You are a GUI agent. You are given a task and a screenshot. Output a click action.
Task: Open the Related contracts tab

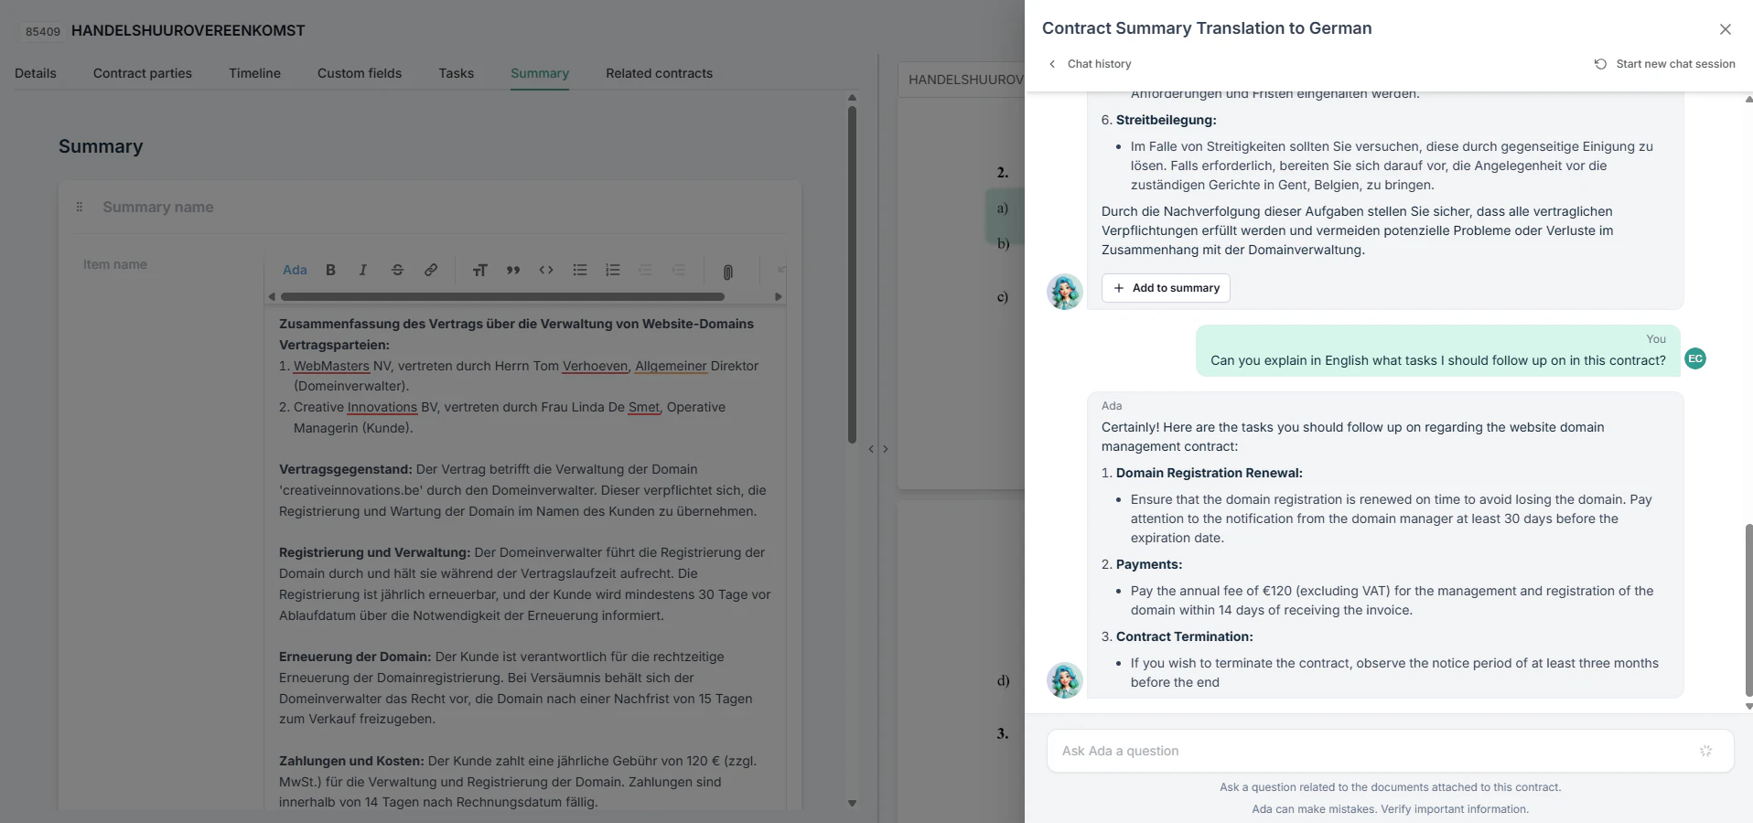pos(659,73)
